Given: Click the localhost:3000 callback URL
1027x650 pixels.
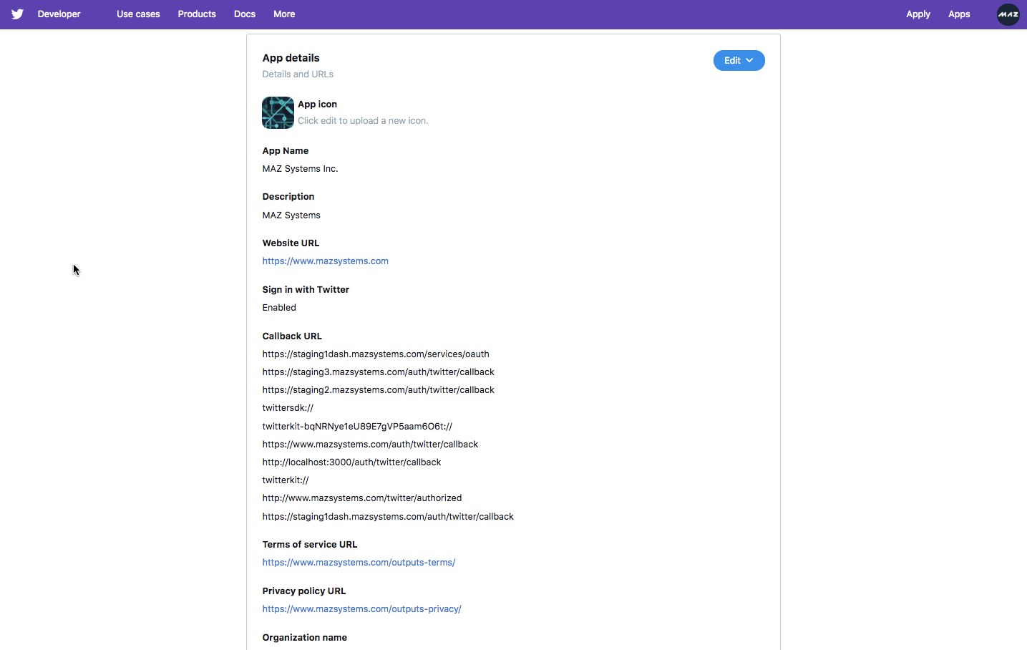Looking at the screenshot, I should pyautogui.click(x=351, y=462).
